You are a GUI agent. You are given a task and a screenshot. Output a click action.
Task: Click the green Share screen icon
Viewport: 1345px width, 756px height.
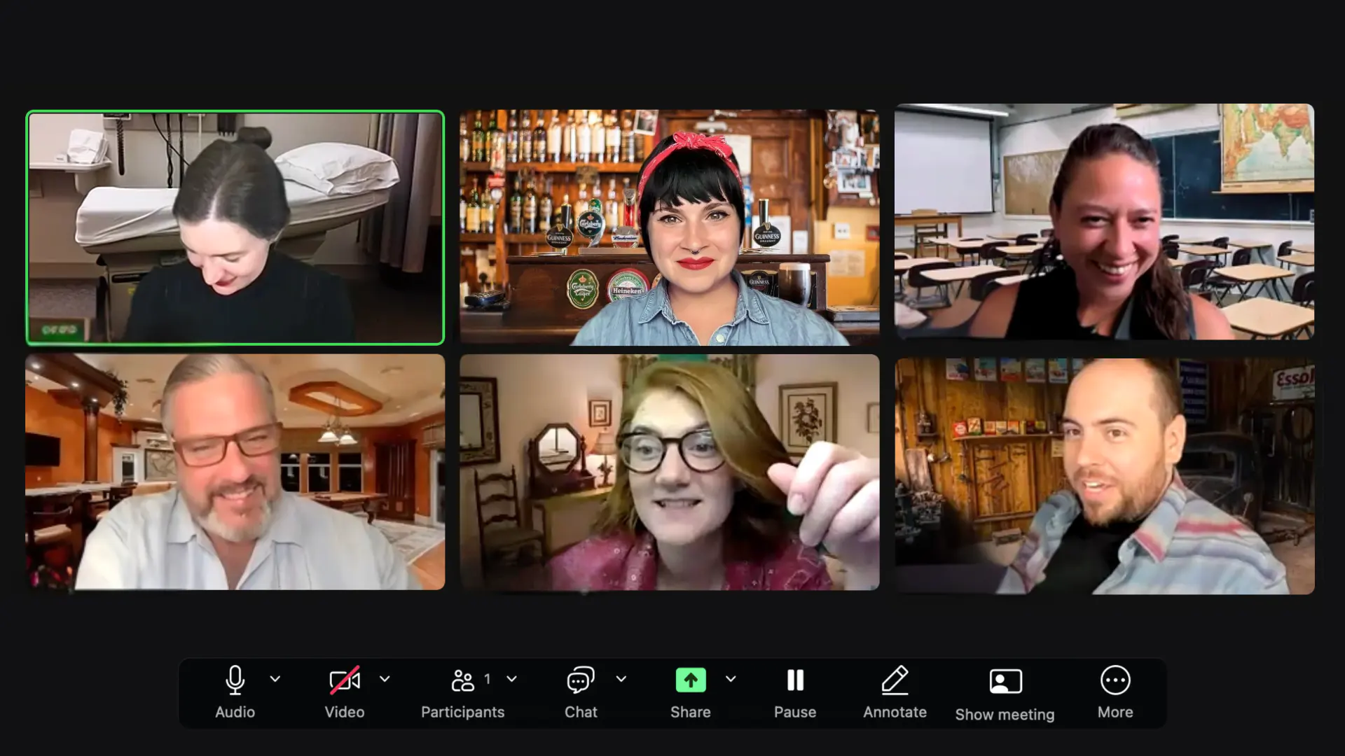(690, 680)
